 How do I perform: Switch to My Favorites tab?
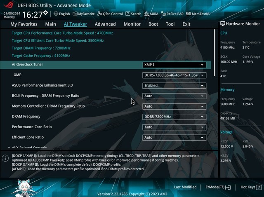pos(24,24)
